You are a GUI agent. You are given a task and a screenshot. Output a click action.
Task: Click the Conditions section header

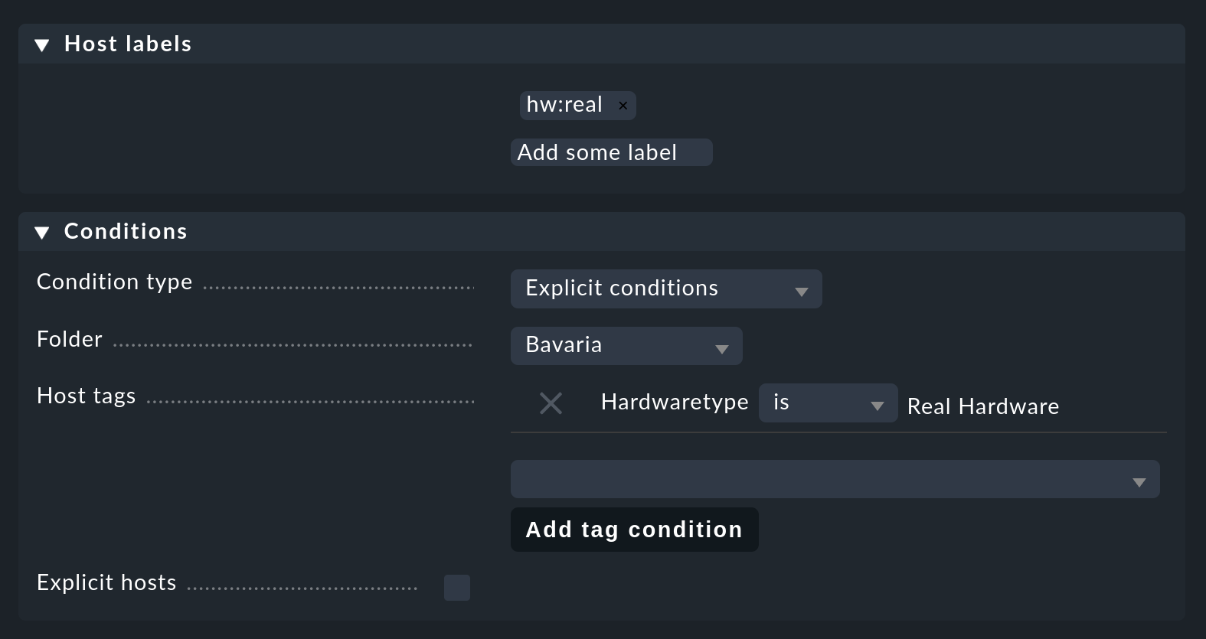126,232
